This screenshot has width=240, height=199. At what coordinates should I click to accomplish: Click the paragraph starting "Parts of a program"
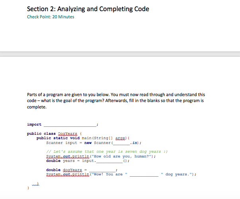tap(116, 101)
